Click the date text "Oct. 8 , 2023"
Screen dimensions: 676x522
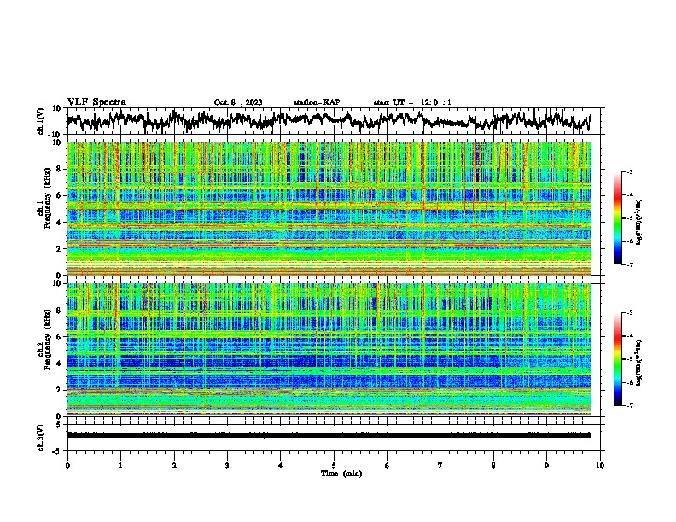pos(238,102)
